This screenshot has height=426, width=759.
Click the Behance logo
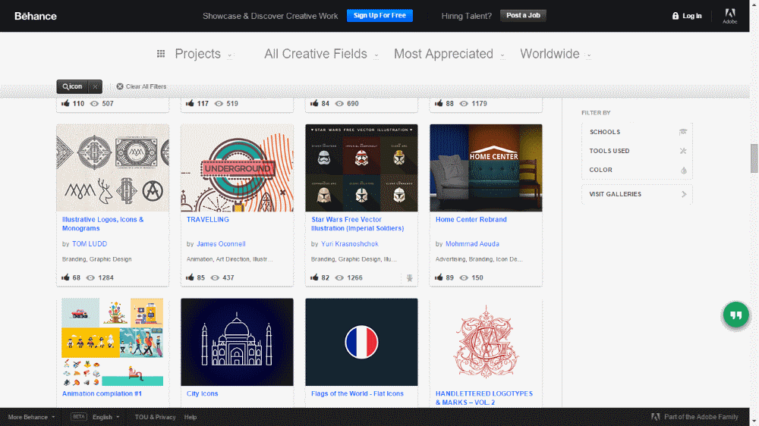(36, 16)
